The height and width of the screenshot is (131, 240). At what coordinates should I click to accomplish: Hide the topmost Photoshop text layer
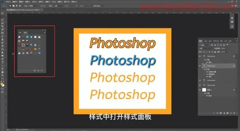point(200,56)
